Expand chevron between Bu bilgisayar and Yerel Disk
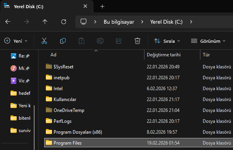Screen dimensions: 233x150 click(142, 22)
